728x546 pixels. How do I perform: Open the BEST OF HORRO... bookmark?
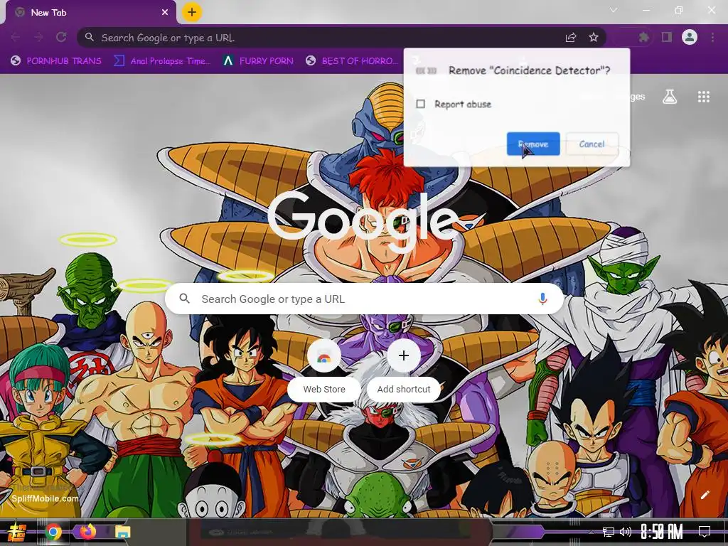[x=352, y=61]
